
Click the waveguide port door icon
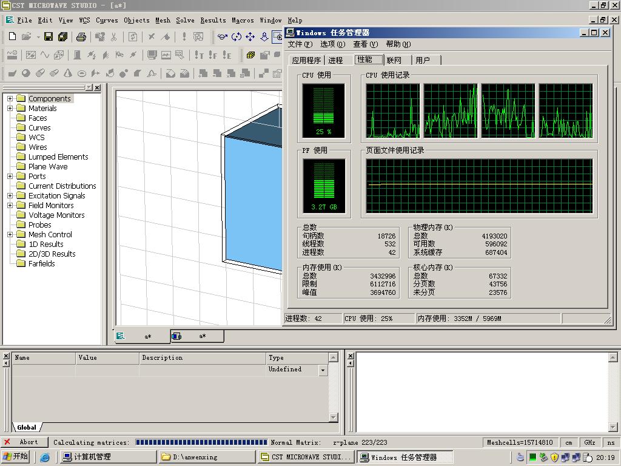[x=77, y=55]
